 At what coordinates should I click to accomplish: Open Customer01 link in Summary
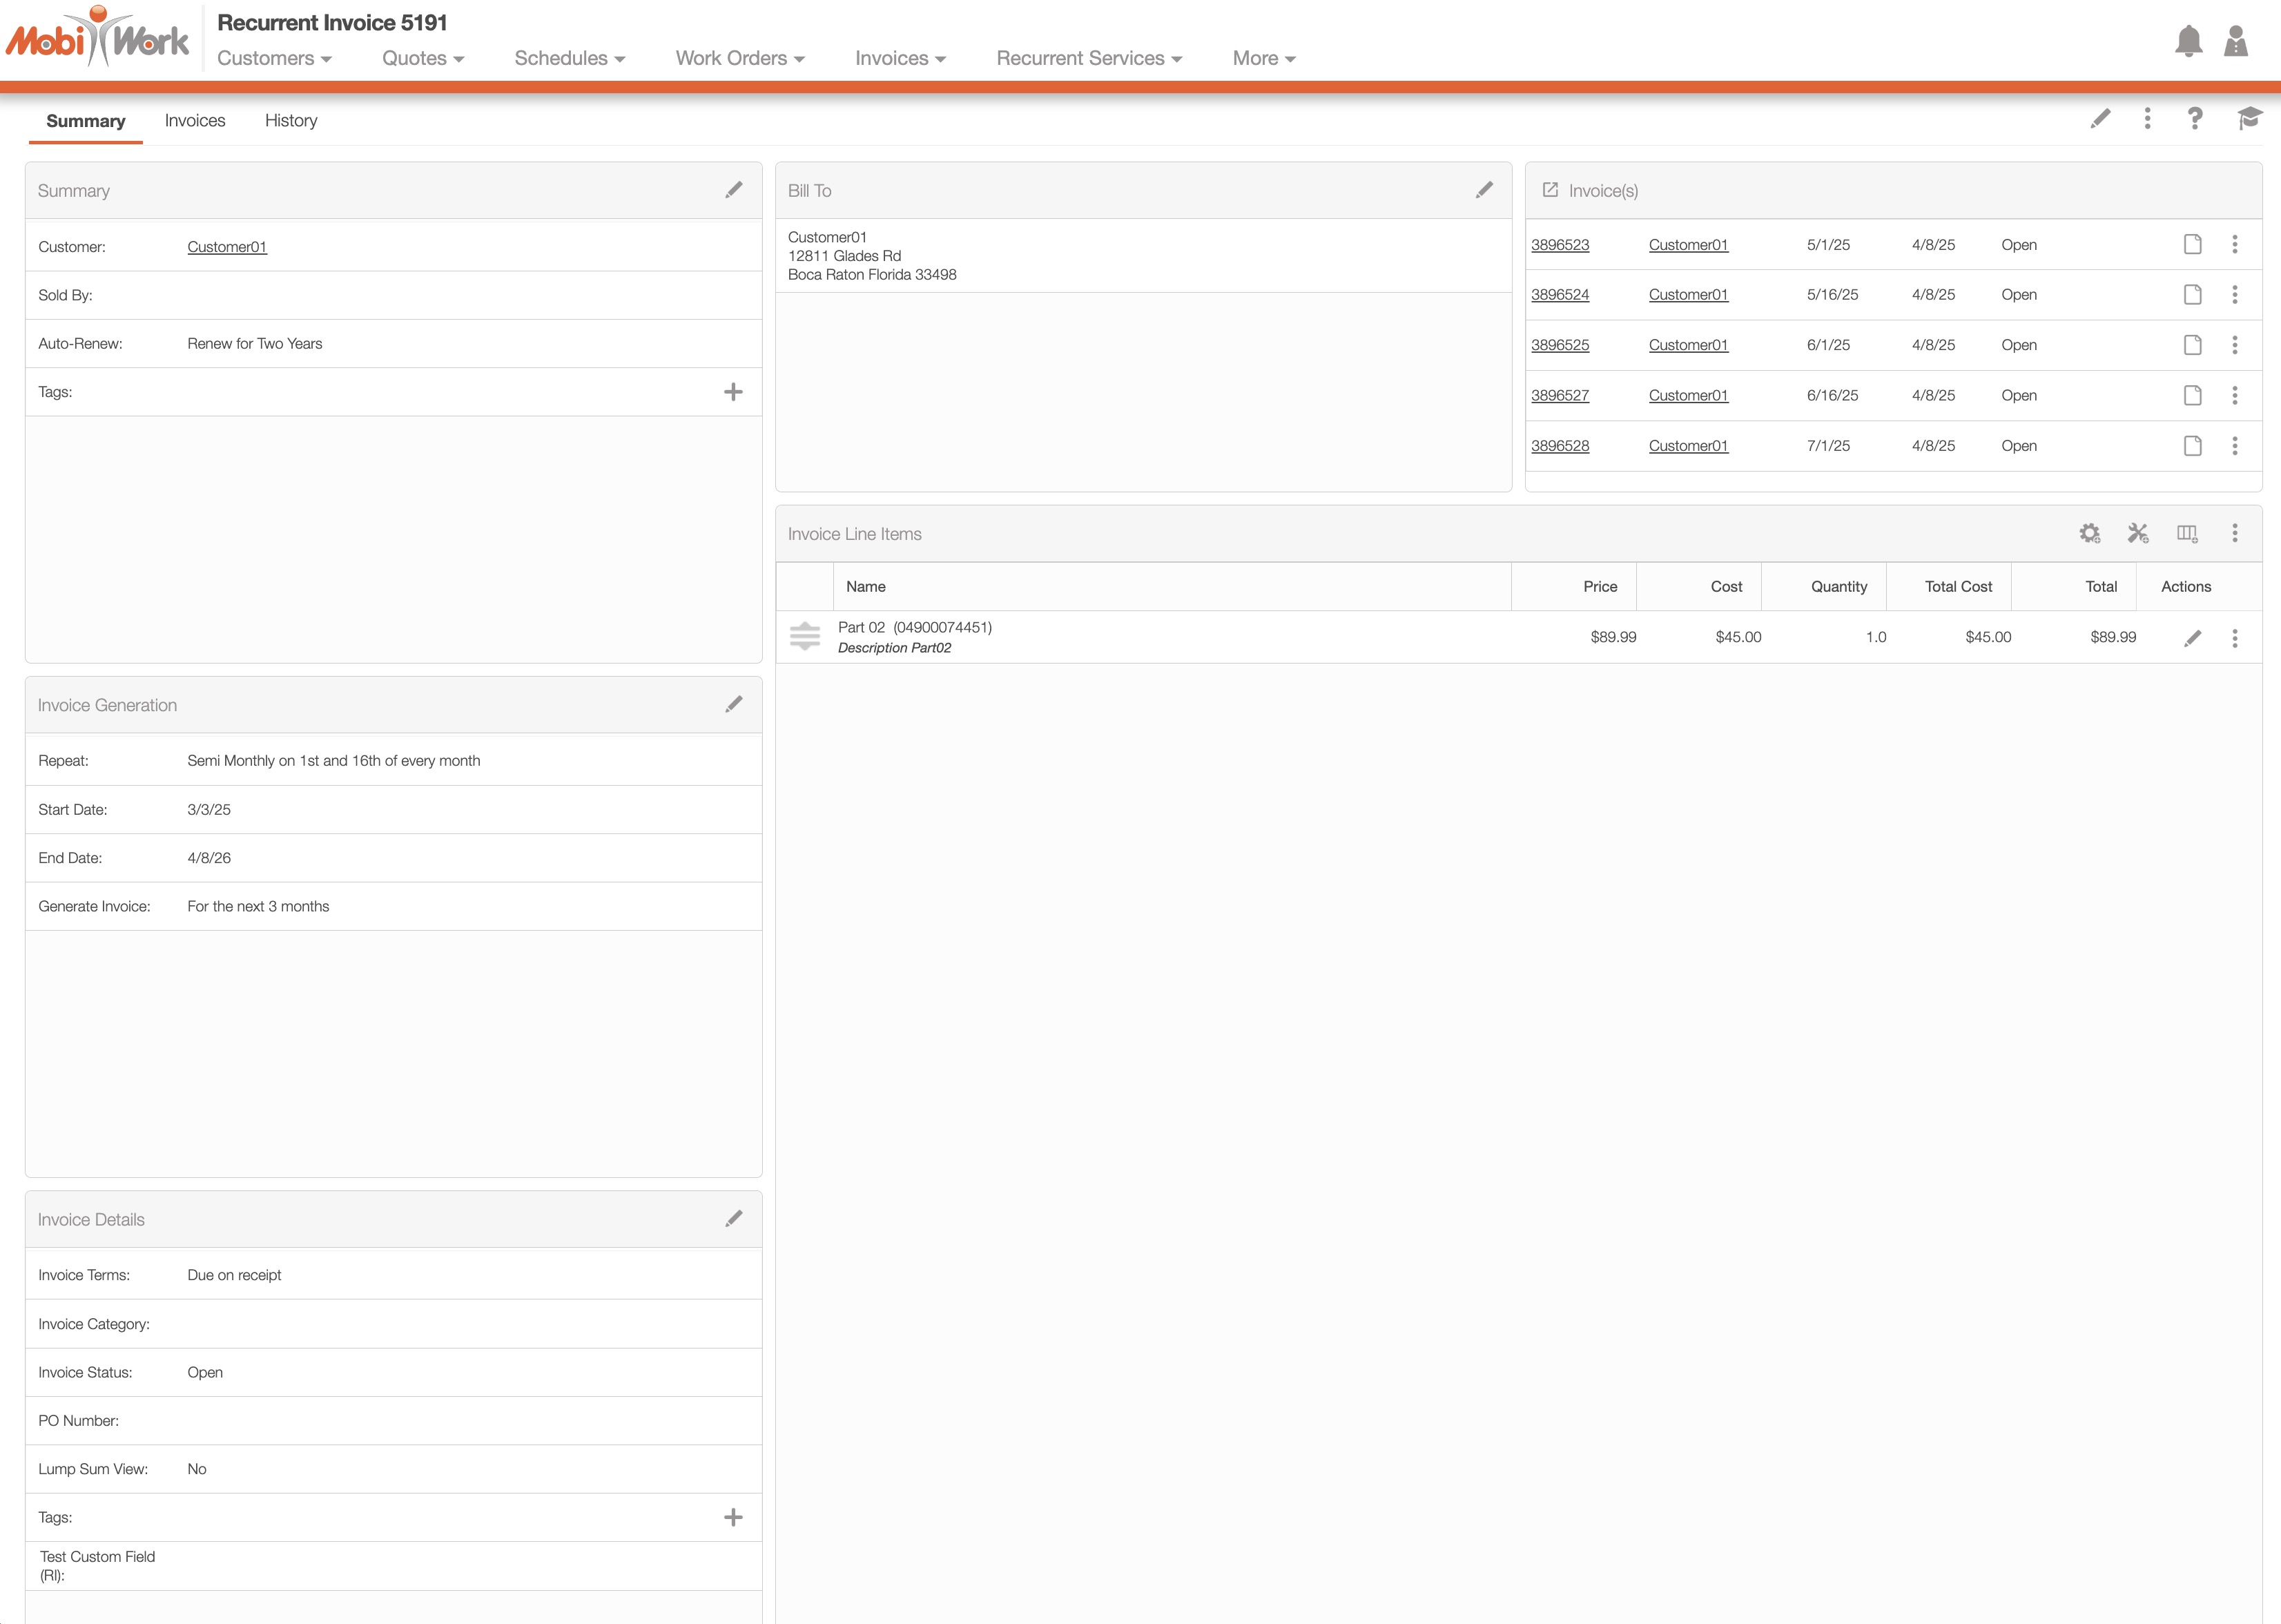[227, 247]
